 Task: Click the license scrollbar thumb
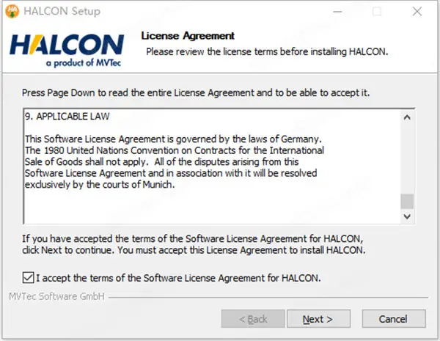pos(406,200)
